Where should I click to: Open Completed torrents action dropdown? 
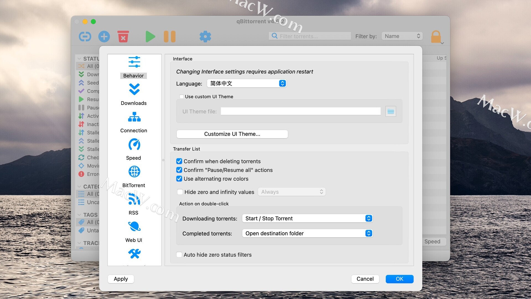(x=307, y=233)
